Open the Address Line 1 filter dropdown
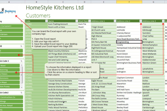 point(115,21)
